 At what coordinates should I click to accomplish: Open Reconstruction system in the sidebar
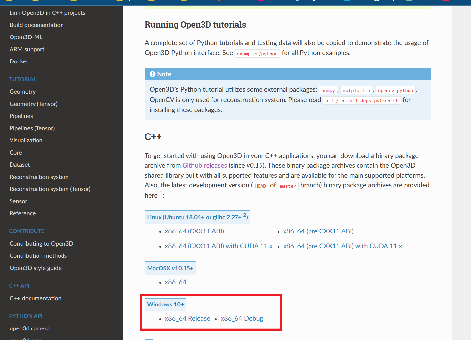[x=39, y=177]
